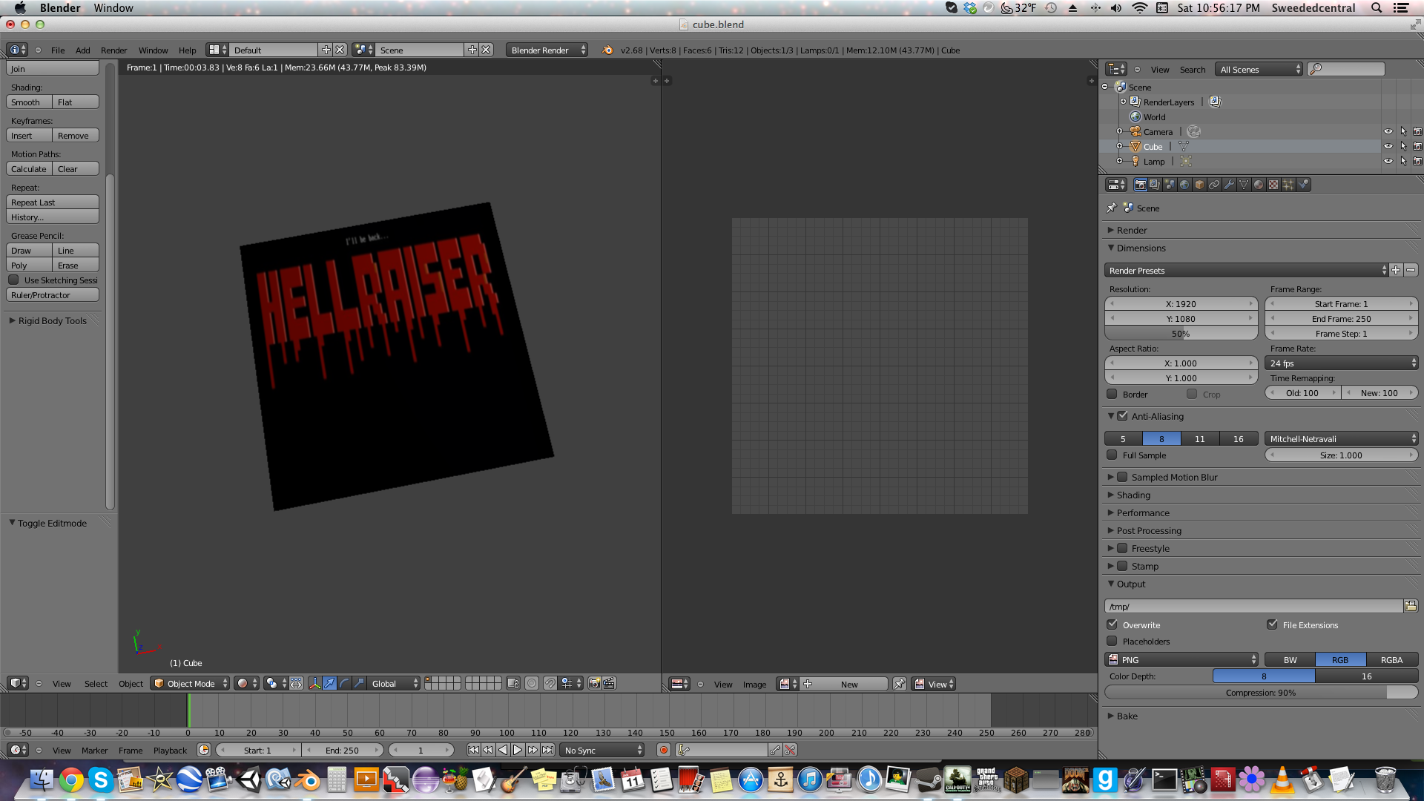Image resolution: width=1424 pixels, height=801 pixels.
Task: Click the pin icon in image editor header
Action: [899, 684]
